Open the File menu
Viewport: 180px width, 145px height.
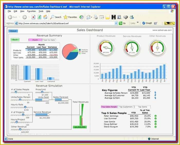point(9,11)
